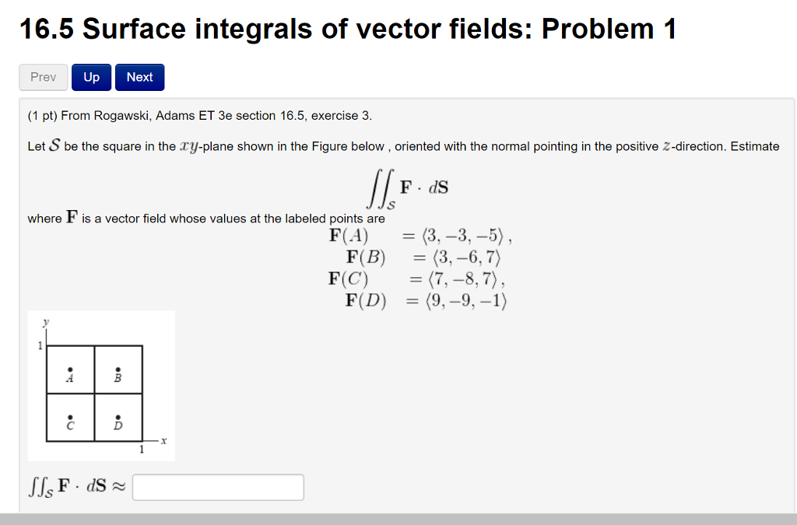Select point B in the square figure
797x525 pixels.
(x=117, y=372)
